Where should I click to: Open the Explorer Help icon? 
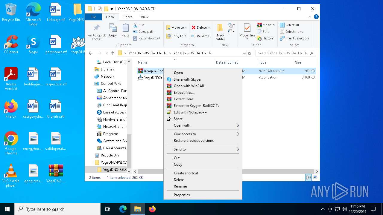pyautogui.click(x=316, y=17)
